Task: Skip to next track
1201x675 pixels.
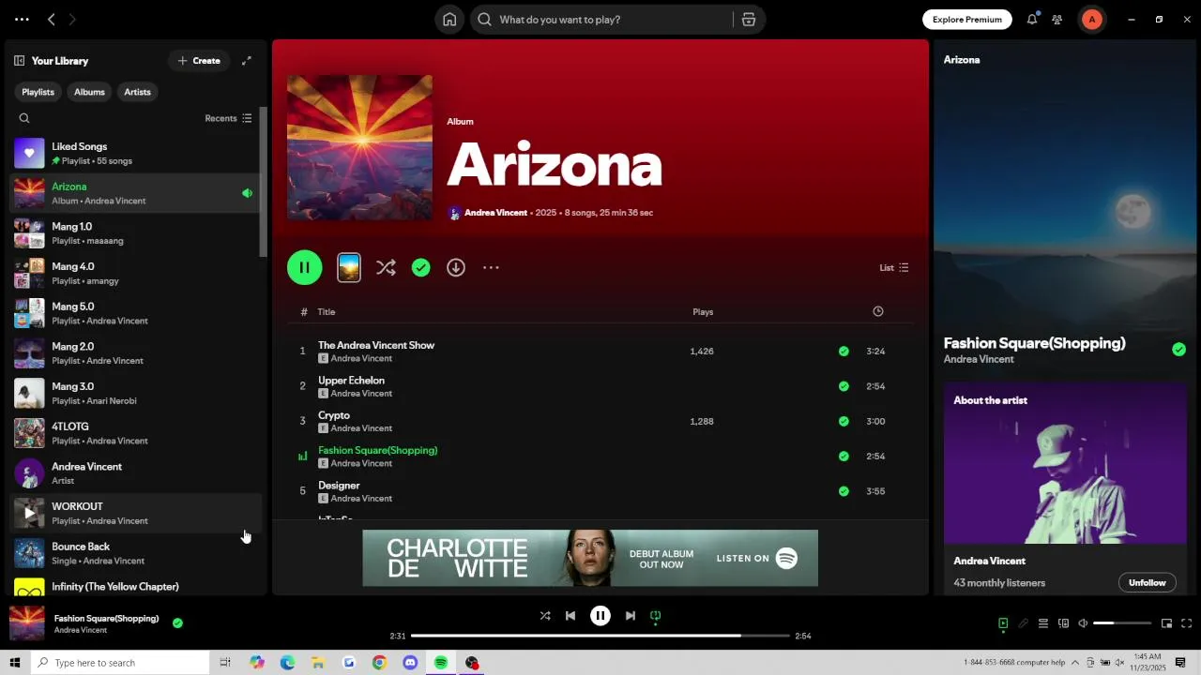Action: tap(631, 616)
